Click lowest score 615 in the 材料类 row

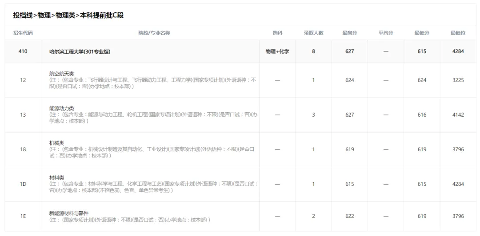(x=422, y=184)
